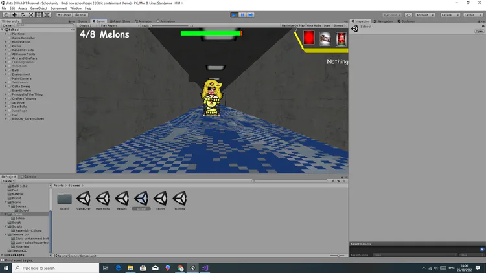
Task: Select the Rect transform tool
Action: click(39, 15)
